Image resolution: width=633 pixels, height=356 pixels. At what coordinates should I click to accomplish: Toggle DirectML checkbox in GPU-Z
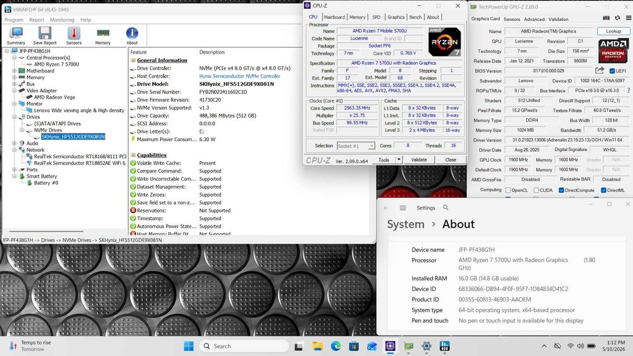[x=603, y=190]
